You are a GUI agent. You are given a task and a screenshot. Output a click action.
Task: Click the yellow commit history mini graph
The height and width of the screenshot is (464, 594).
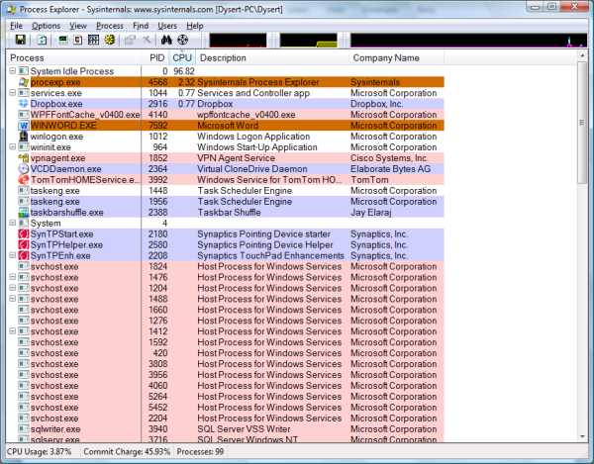[x=308, y=41]
